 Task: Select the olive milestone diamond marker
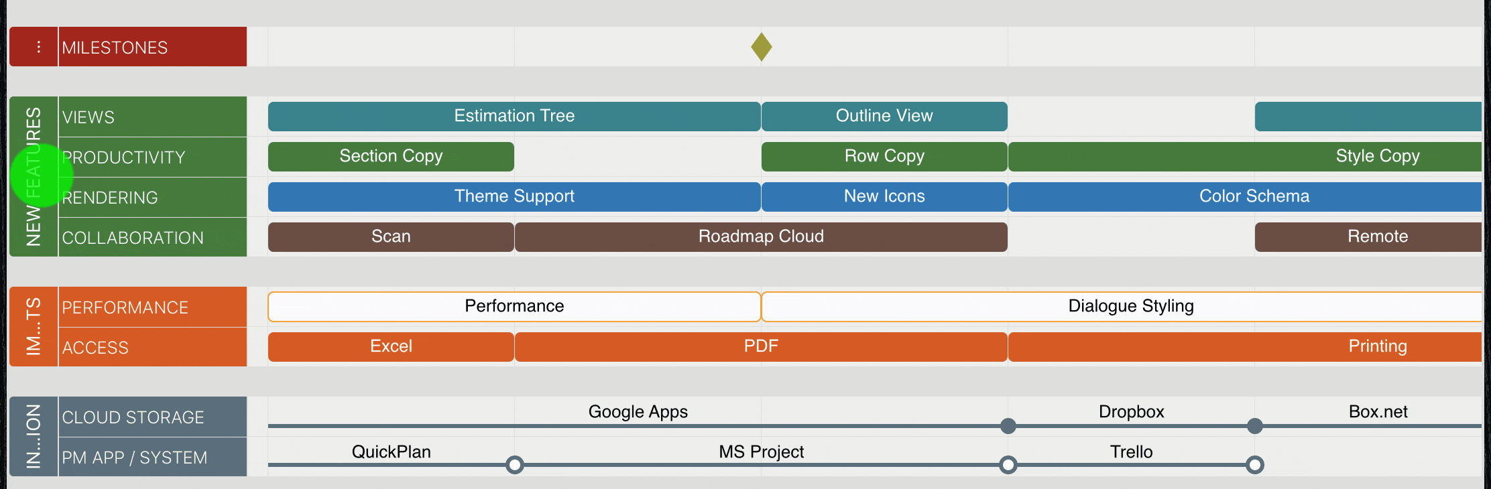click(x=761, y=47)
